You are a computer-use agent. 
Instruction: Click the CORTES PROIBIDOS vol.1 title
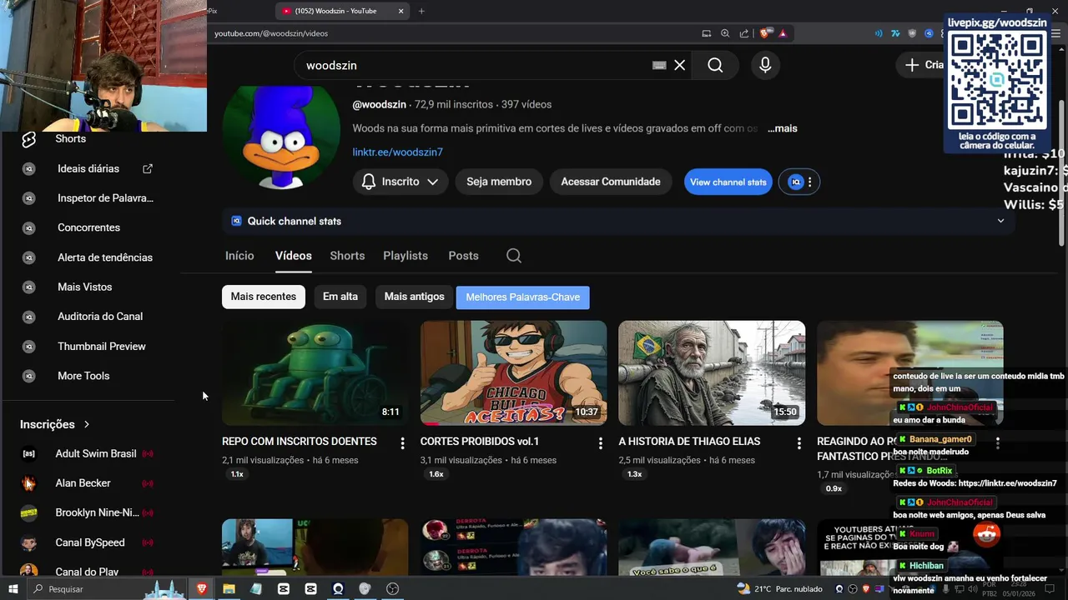480,442
